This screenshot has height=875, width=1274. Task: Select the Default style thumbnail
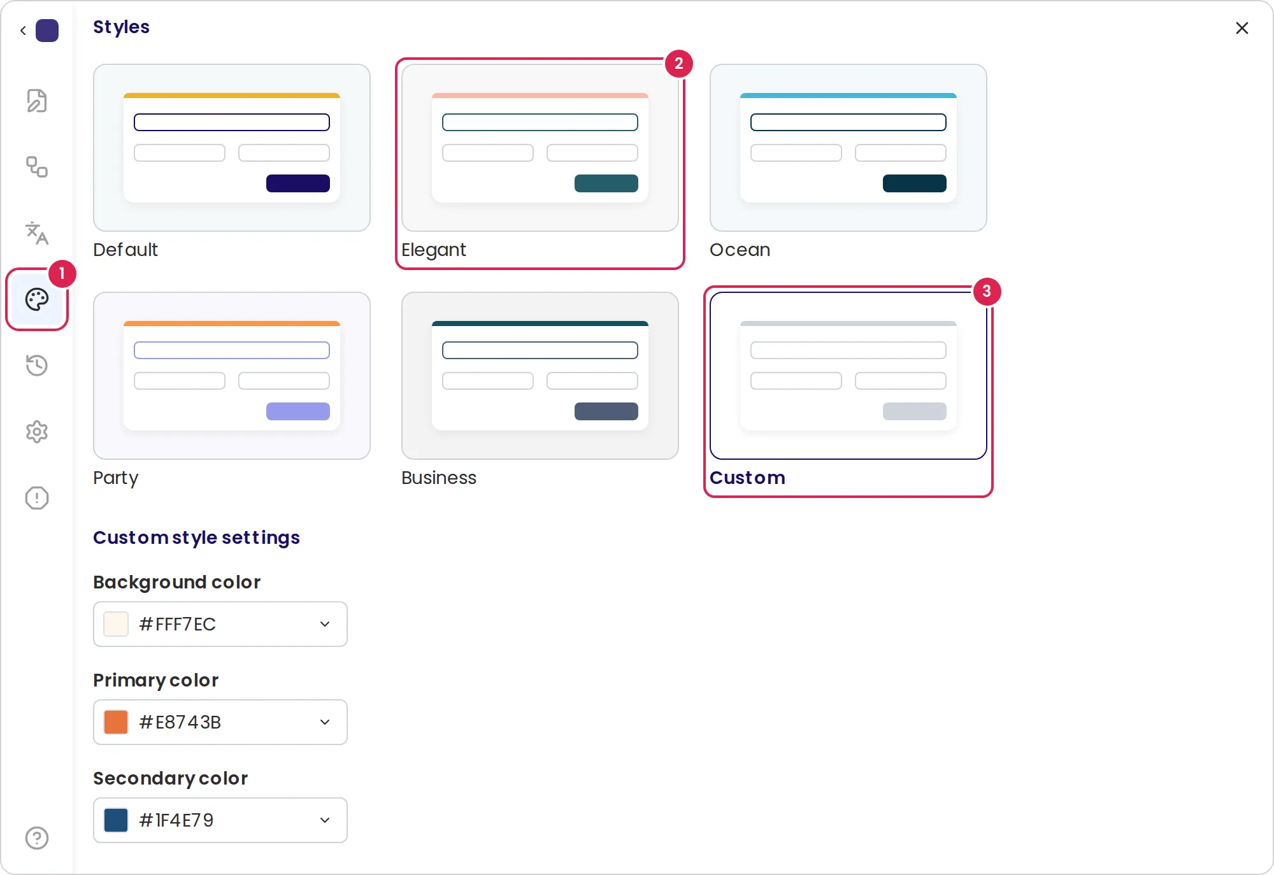[x=232, y=148]
